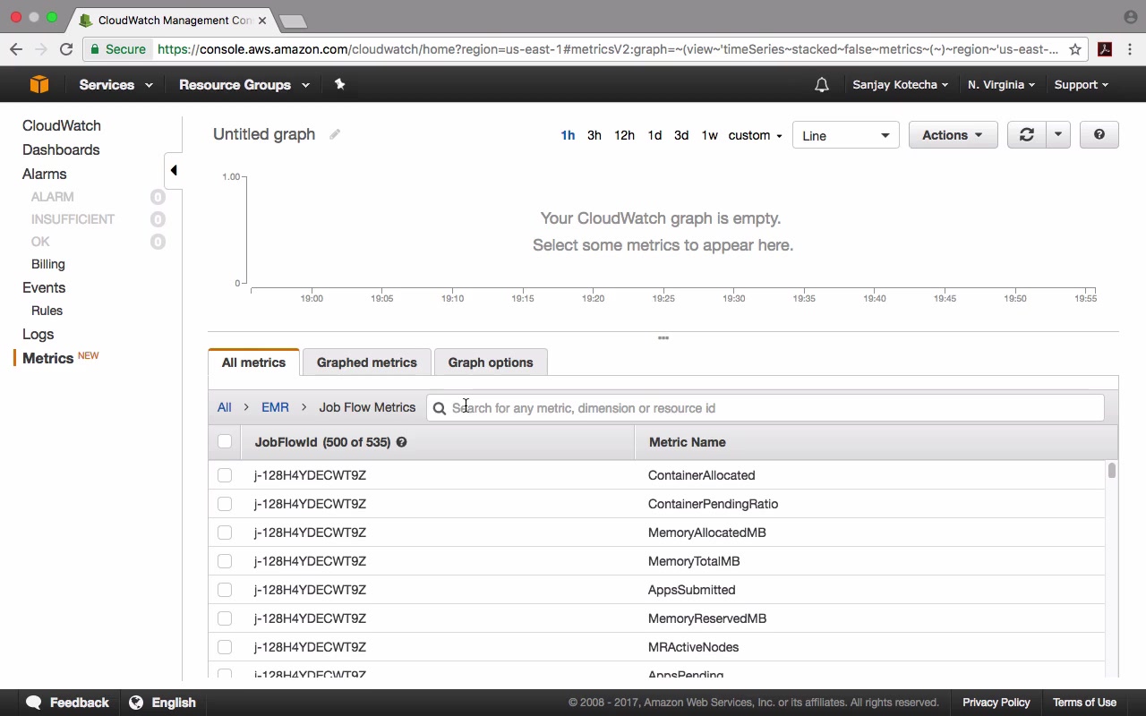Click the pin shortcut icon in navbar
This screenshot has width=1146, height=716.
tap(339, 84)
